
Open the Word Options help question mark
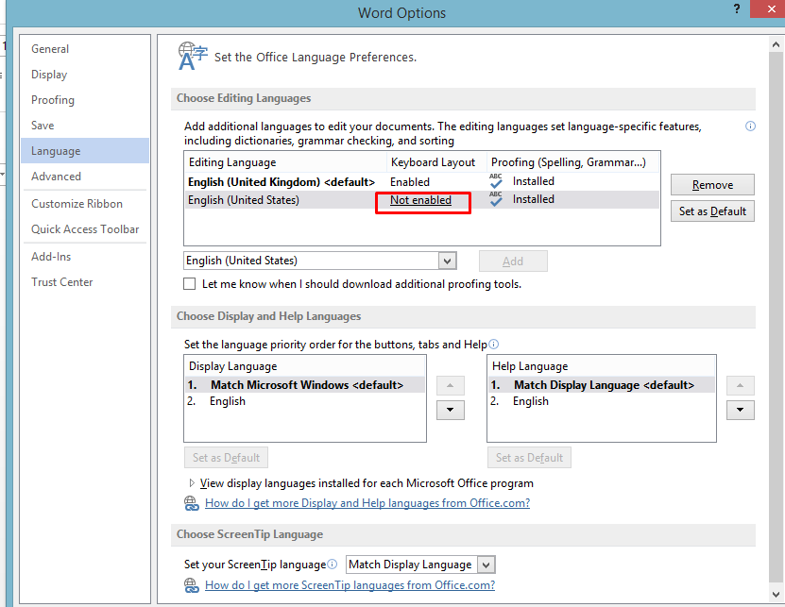click(x=737, y=9)
